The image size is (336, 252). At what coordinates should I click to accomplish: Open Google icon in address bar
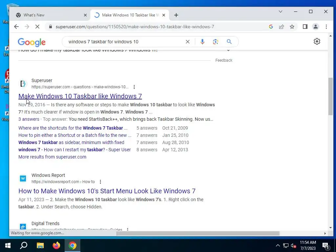point(271,27)
